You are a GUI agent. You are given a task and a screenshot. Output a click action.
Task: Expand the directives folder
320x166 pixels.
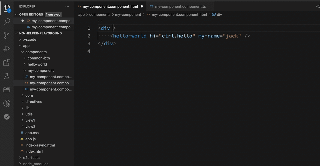tap(22, 101)
